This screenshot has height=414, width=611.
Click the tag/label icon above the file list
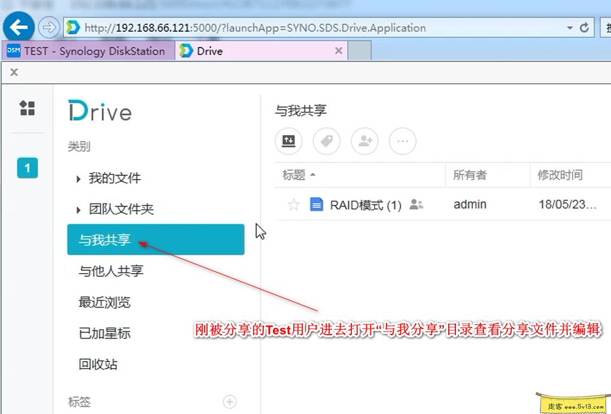pos(326,141)
